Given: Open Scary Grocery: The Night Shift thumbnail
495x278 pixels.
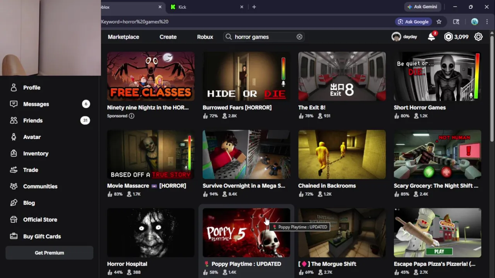Looking at the screenshot, I should (437, 154).
